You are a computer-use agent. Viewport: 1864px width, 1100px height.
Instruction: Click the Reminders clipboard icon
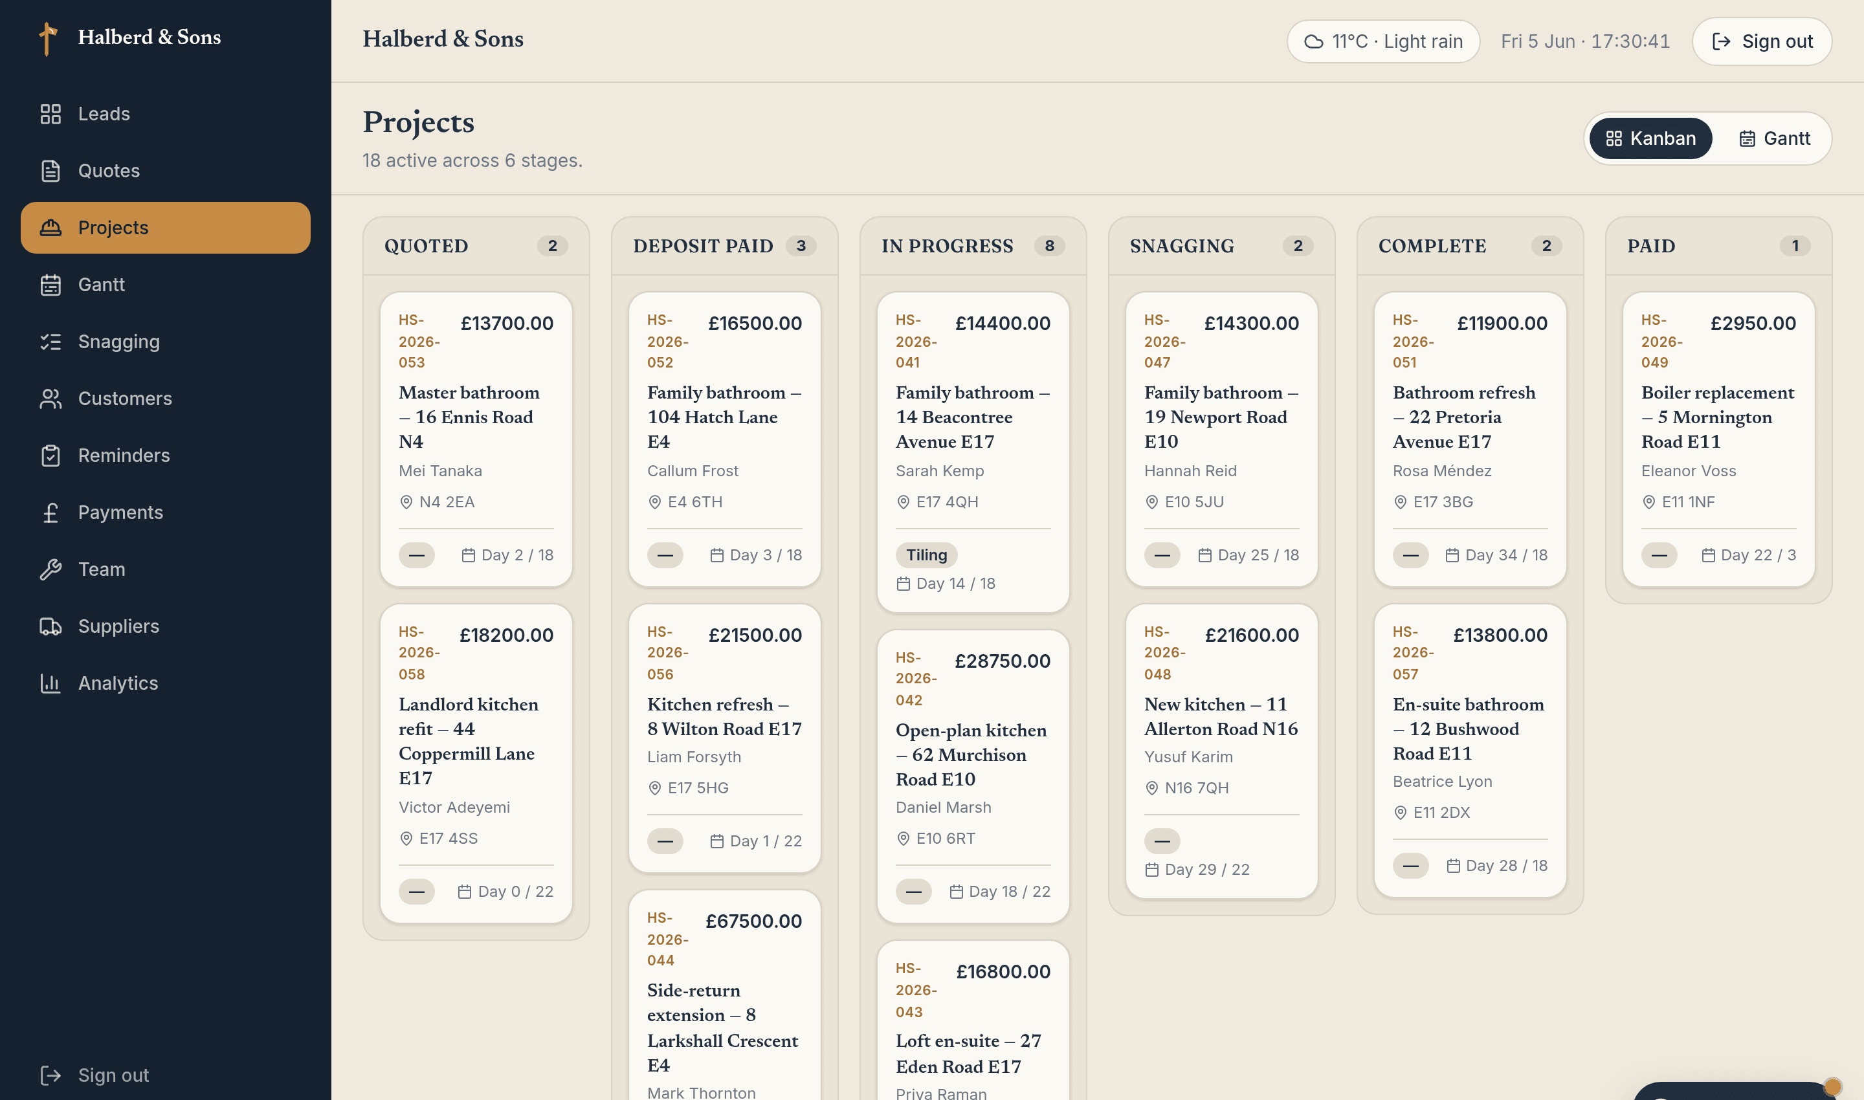pos(50,456)
